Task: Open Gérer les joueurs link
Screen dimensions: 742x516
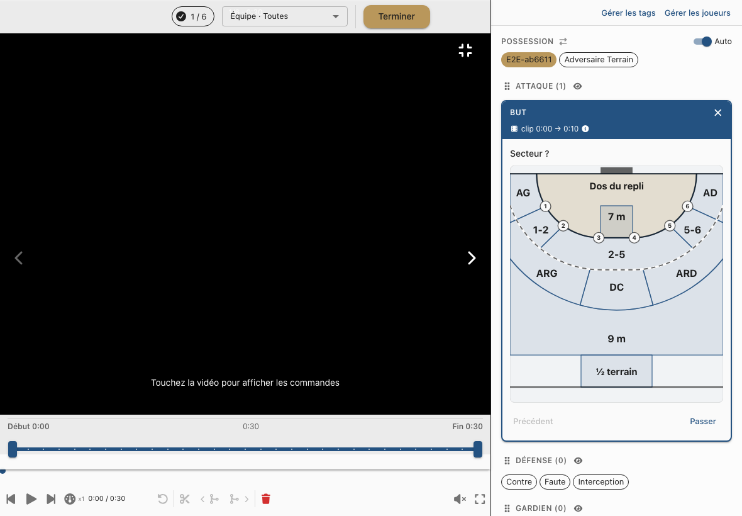Action: pos(697,13)
